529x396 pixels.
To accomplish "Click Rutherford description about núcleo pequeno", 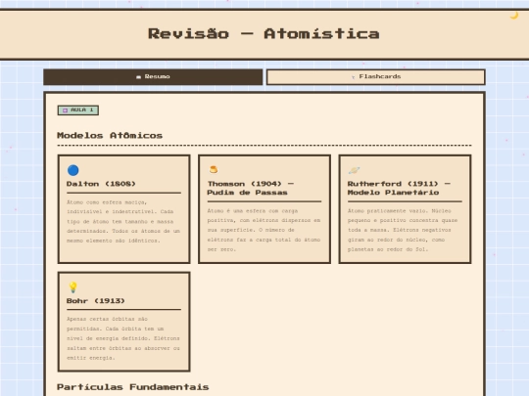I will 403,230.
